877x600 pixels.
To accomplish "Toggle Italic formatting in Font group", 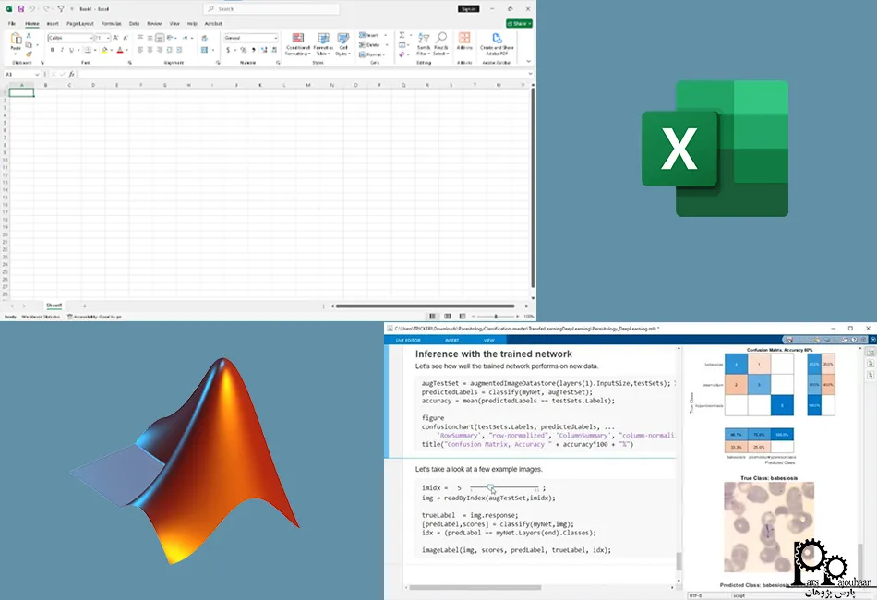I will click(63, 50).
